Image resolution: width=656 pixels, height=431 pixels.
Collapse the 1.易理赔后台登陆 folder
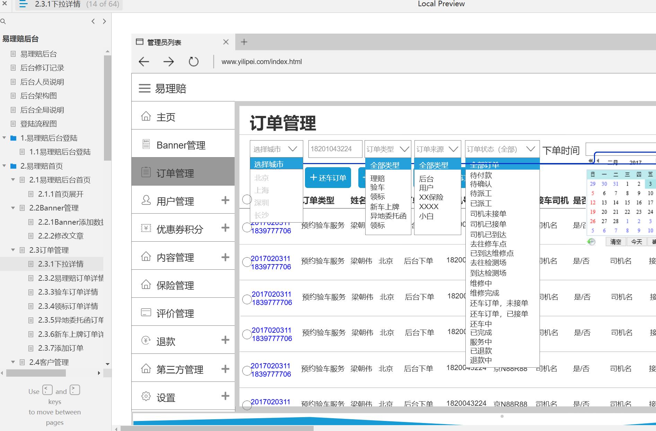4,138
